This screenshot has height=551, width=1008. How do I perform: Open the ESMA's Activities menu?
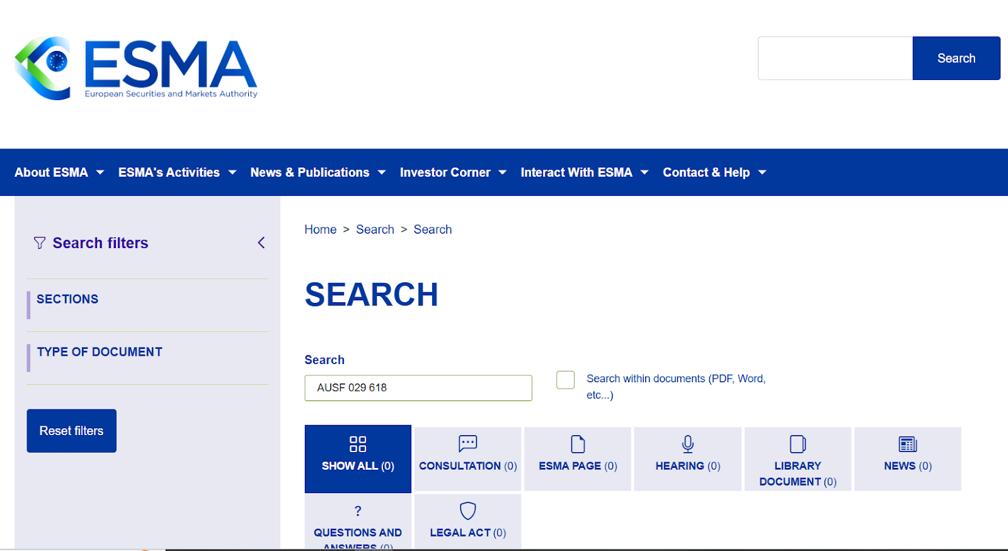[169, 173]
